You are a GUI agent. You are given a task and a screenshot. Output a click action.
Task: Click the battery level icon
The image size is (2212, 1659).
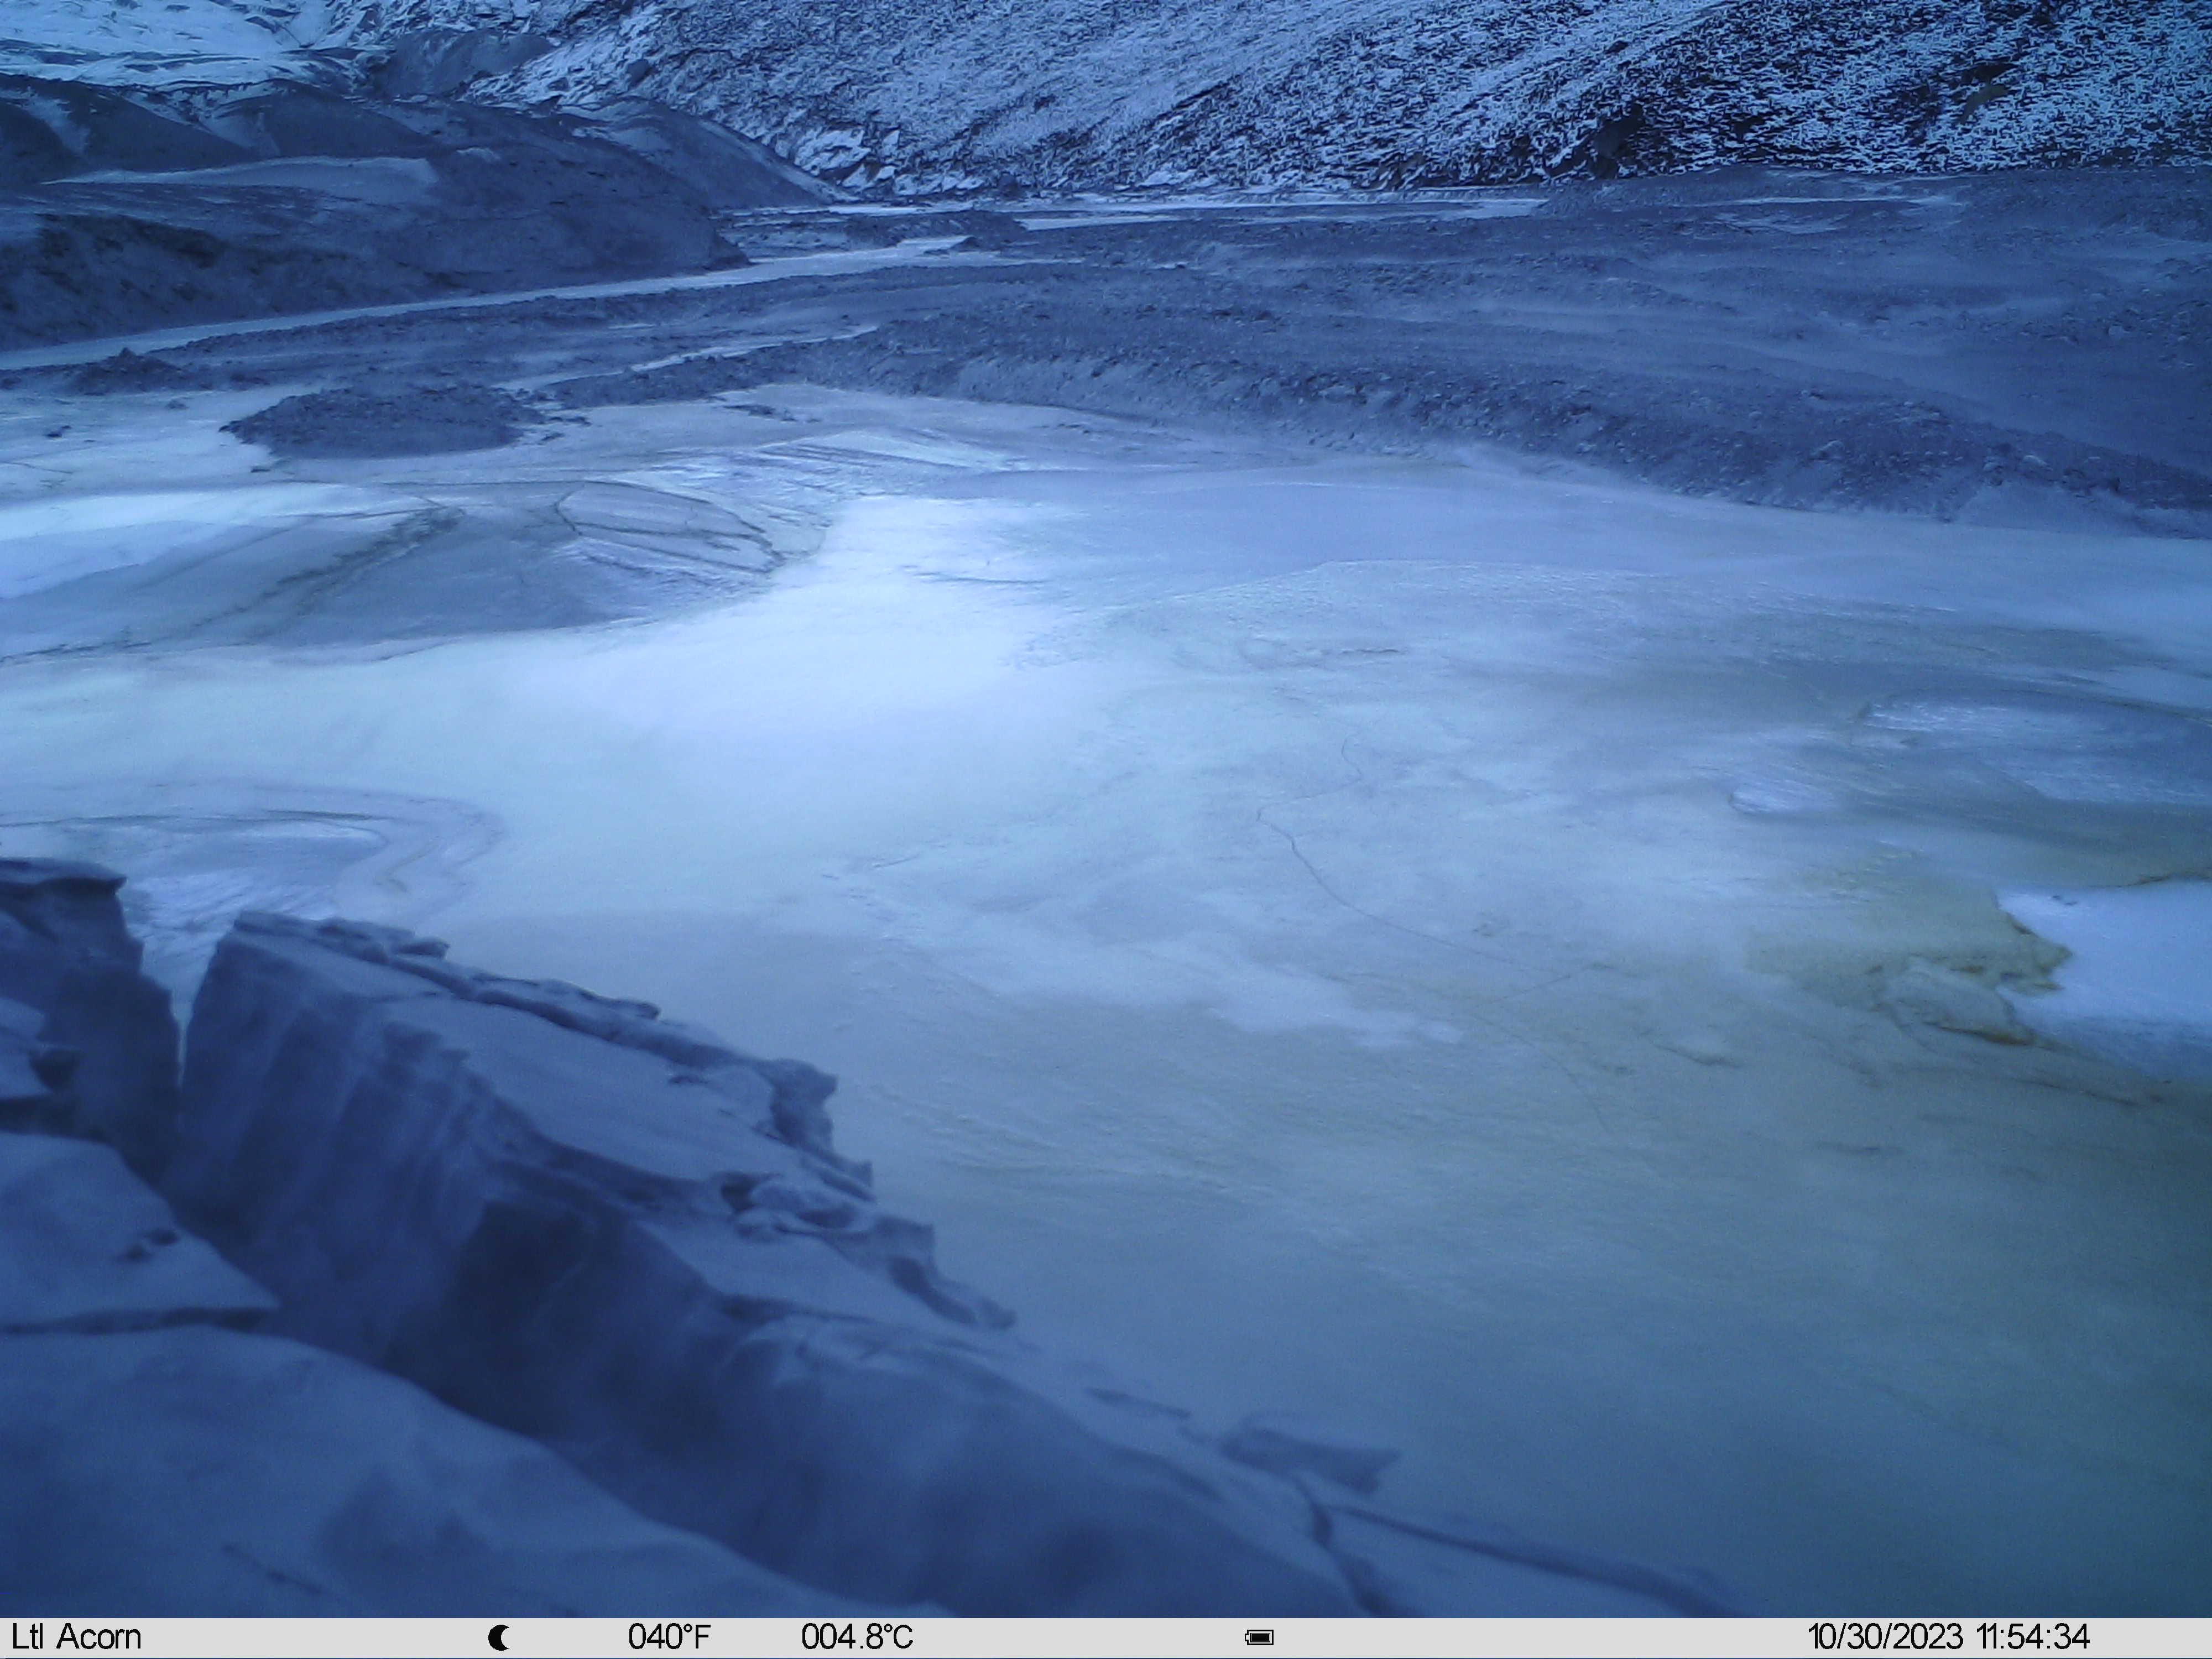1259,1638
